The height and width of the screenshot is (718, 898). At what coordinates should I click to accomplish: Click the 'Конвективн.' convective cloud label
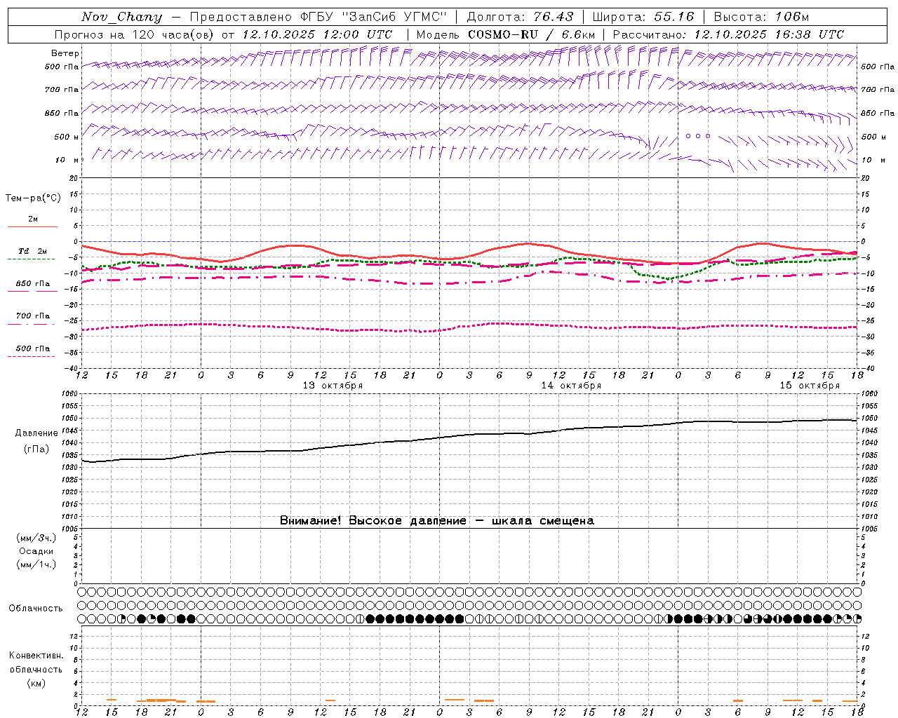coord(36,656)
